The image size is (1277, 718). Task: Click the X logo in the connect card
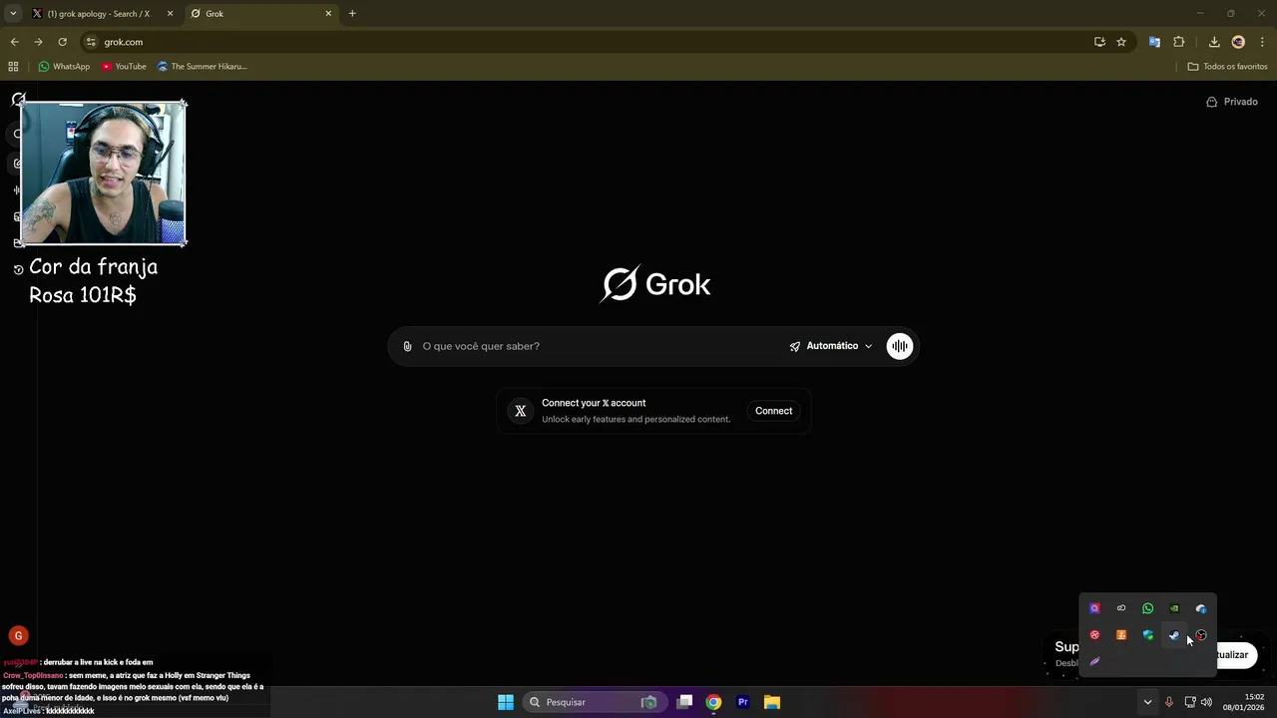520,411
